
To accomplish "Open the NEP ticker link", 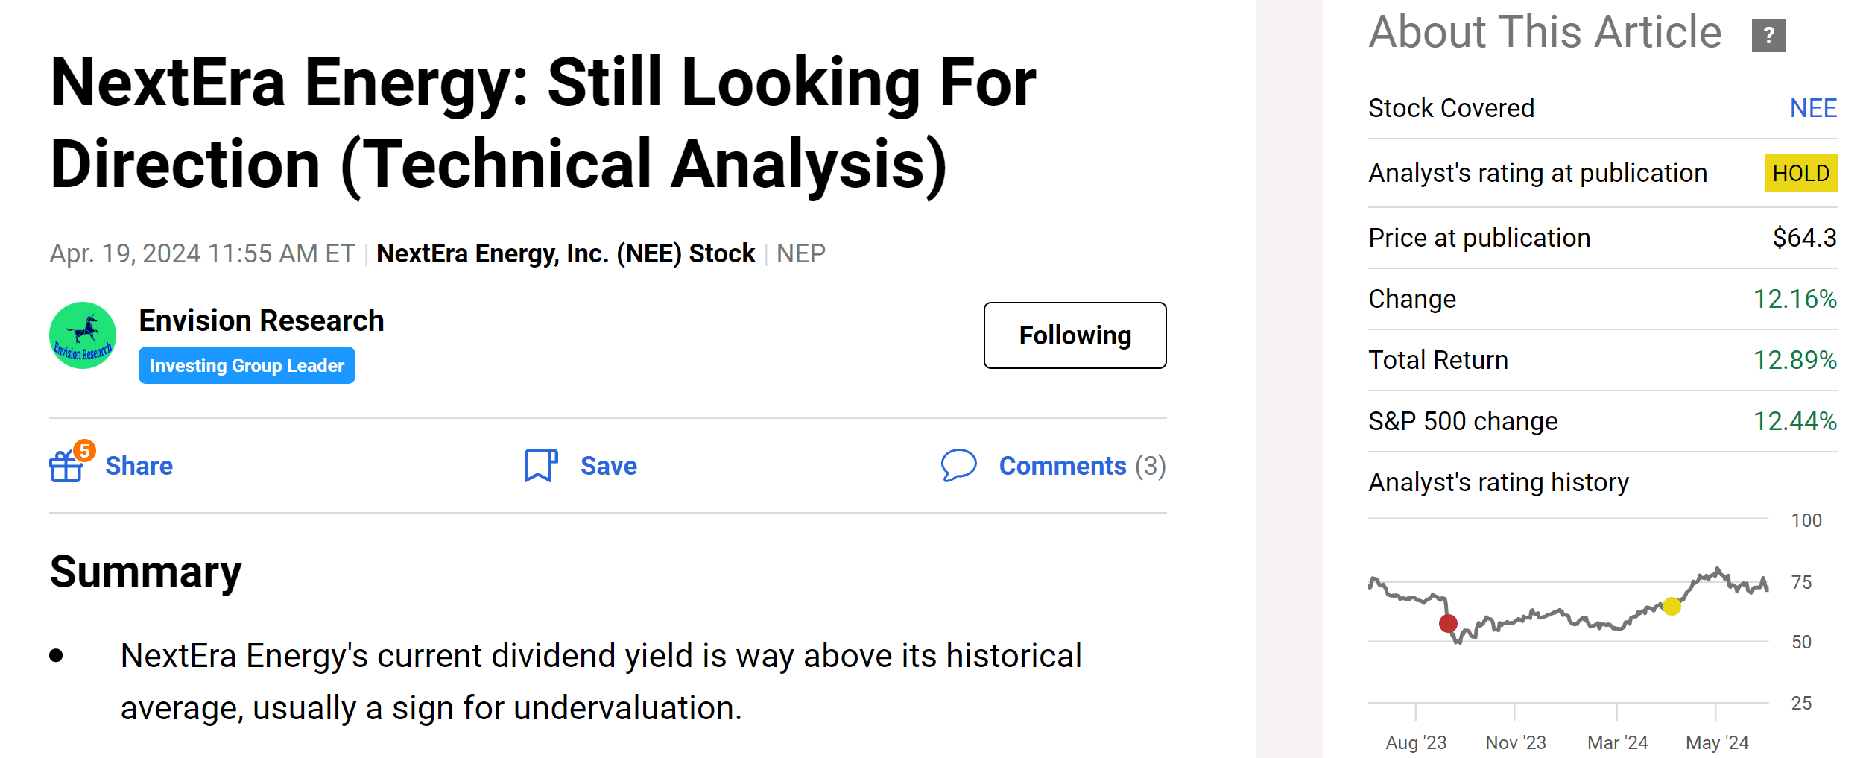I will 800,253.
